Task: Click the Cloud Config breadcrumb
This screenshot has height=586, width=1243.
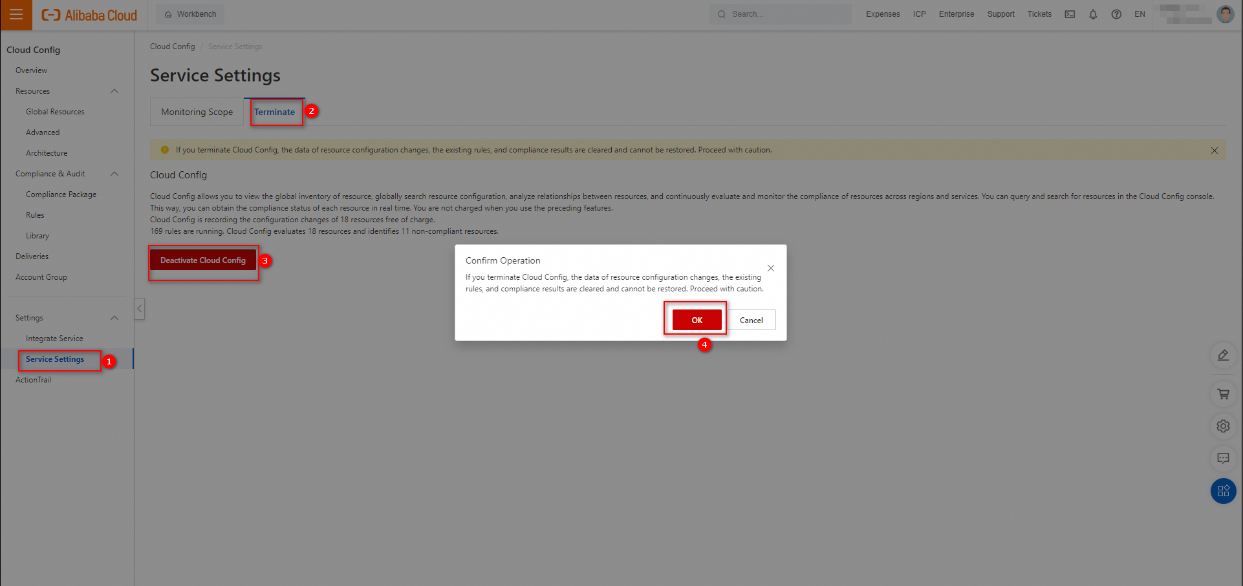Action: (x=172, y=47)
